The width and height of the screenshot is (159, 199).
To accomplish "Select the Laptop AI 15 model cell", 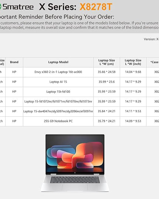I will tap(58, 82).
